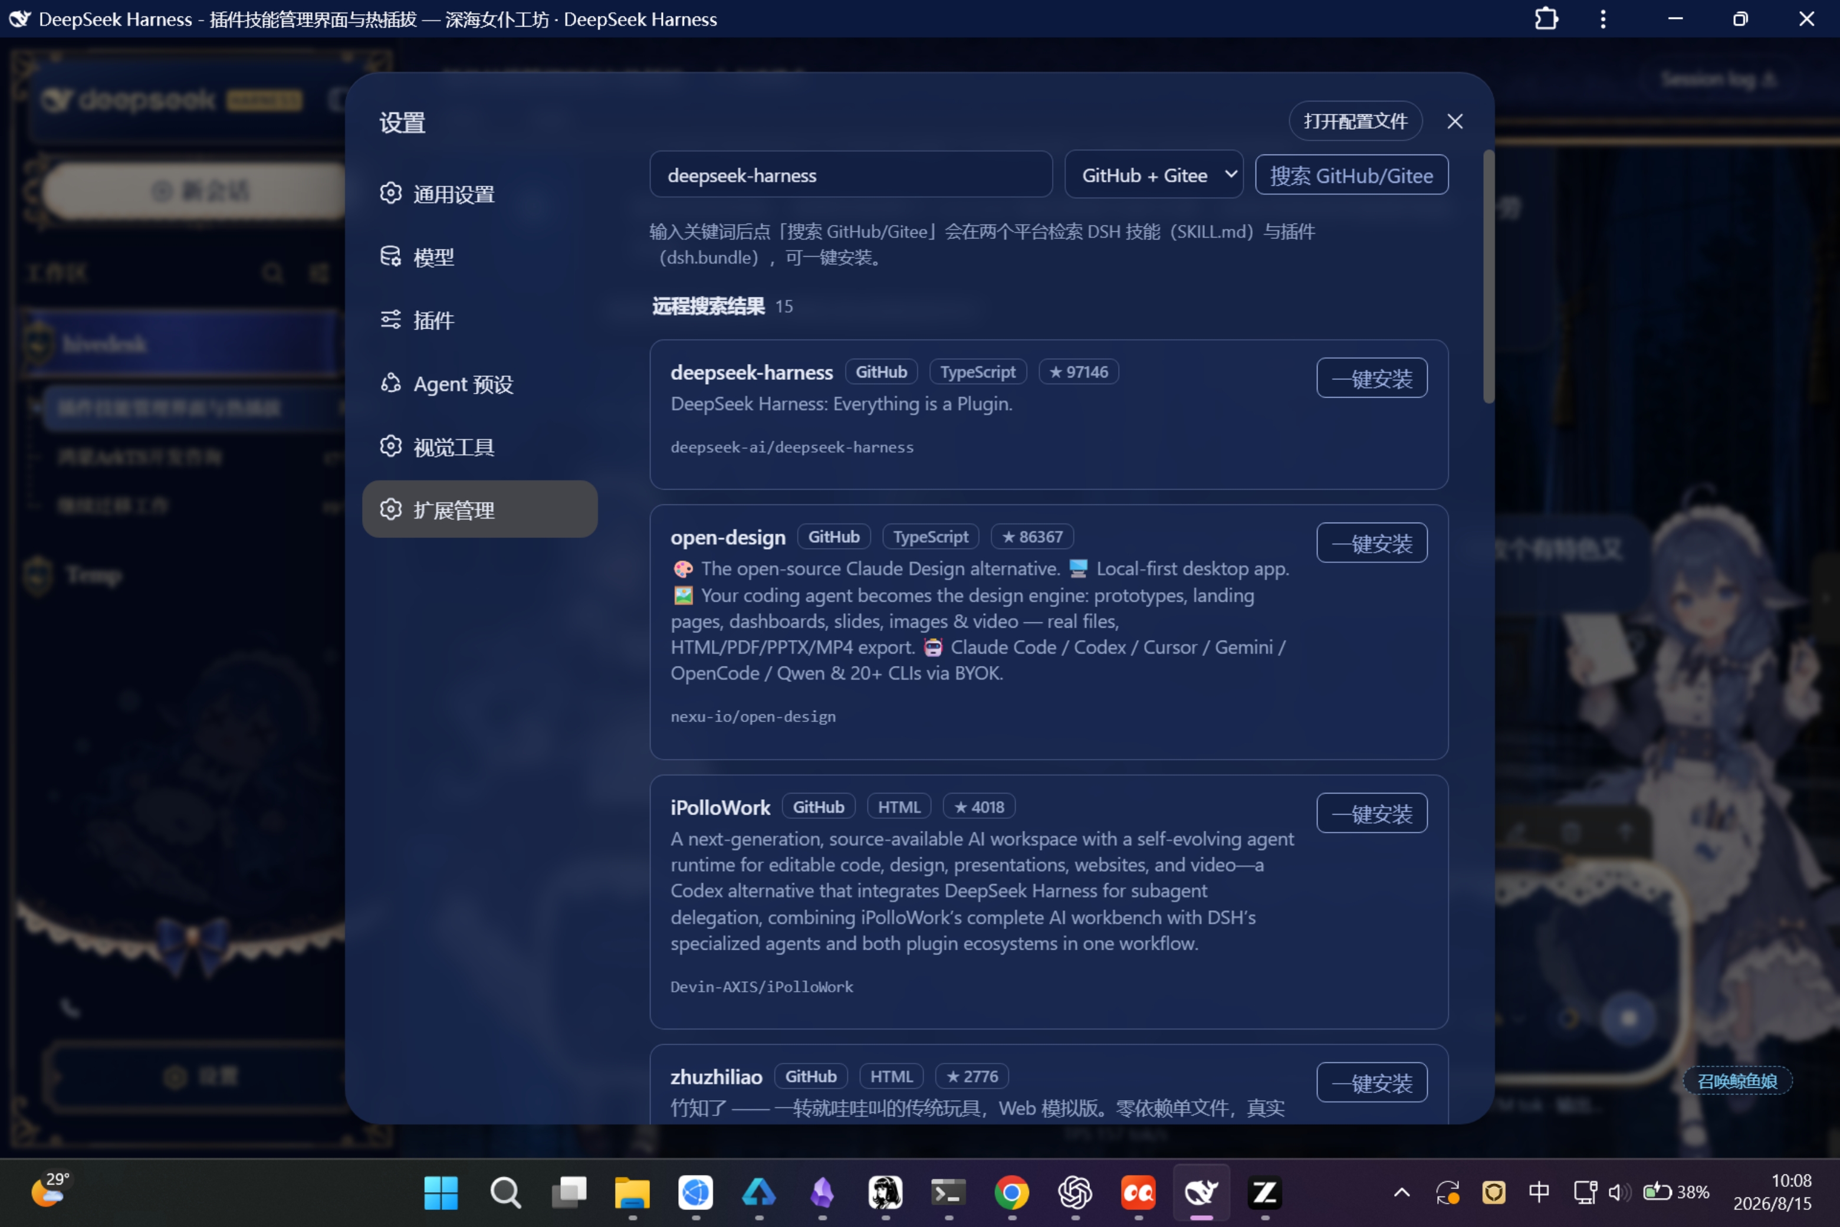Click the GitHub tag on deepseek-harness card
This screenshot has width=1840, height=1227.
point(881,372)
